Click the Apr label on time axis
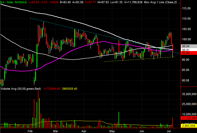 coord(84,131)
